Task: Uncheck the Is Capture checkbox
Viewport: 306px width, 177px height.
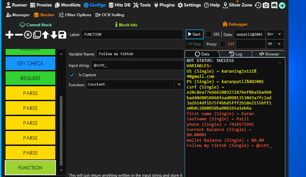Action: [72, 75]
